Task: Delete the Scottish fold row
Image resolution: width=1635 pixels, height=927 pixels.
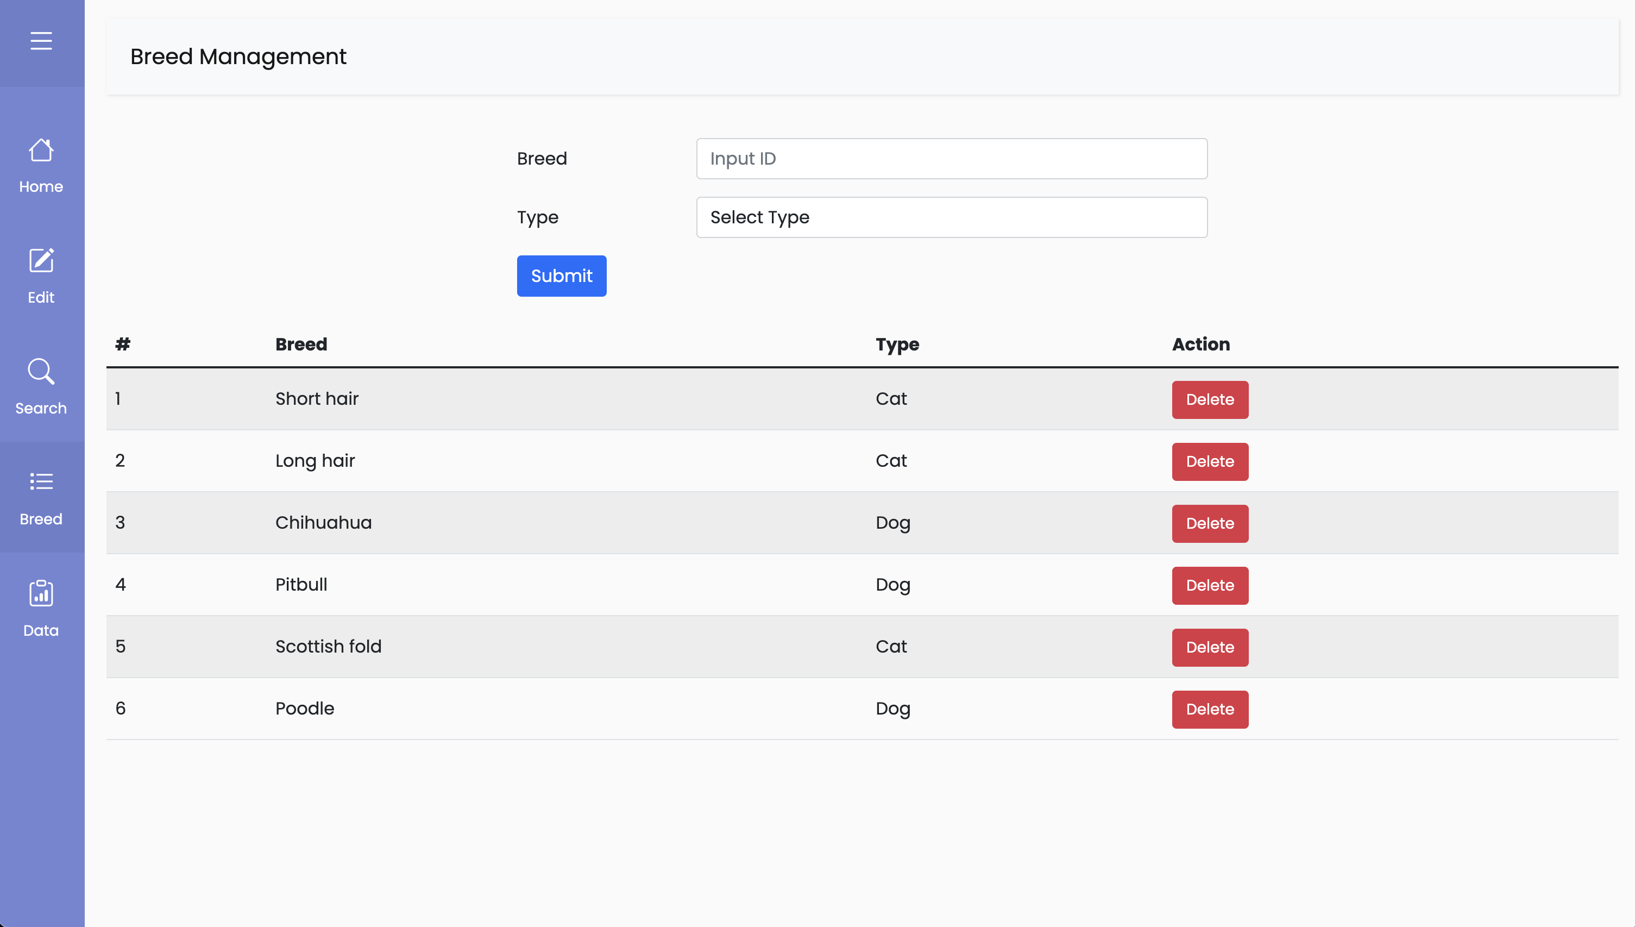Action: (x=1209, y=647)
